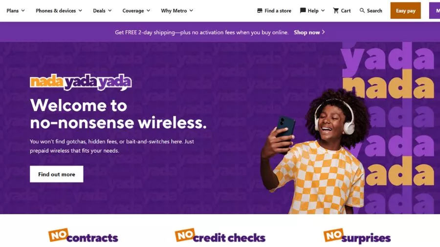Follow the Shop now link
The width and height of the screenshot is (440, 247).
point(307,33)
